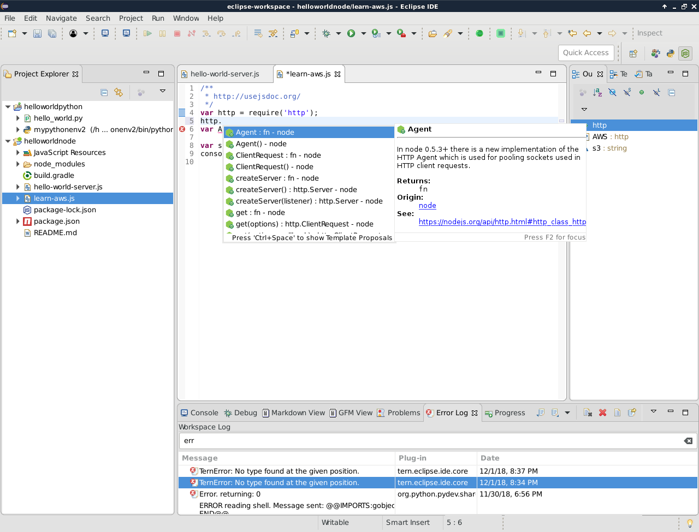Click Clear Log Viewer icon
699x532 pixels.
pos(588,413)
